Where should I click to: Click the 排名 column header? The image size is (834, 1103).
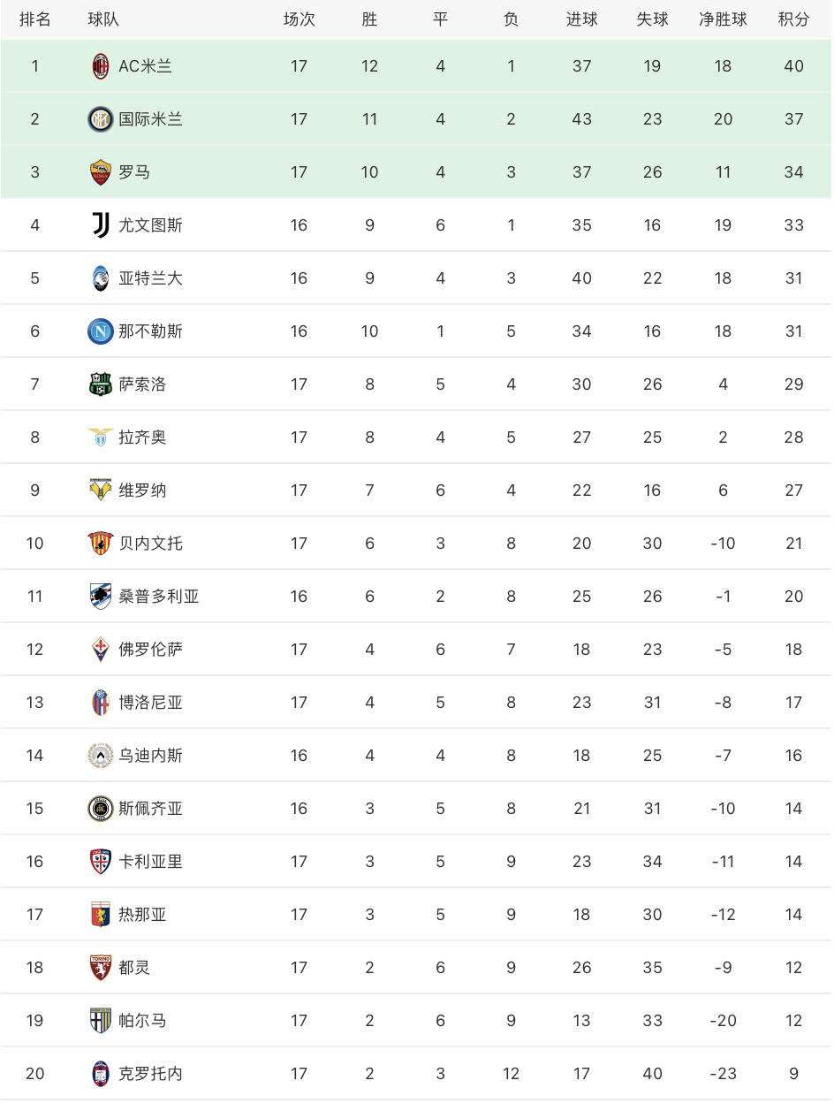[35, 19]
